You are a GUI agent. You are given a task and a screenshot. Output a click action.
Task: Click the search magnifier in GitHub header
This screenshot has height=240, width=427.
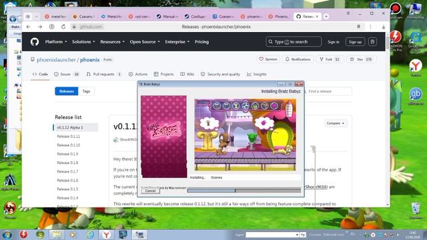(x=270, y=42)
